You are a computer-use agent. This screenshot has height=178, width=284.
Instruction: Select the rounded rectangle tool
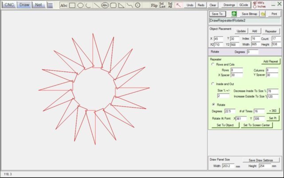[x=114, y=5]
